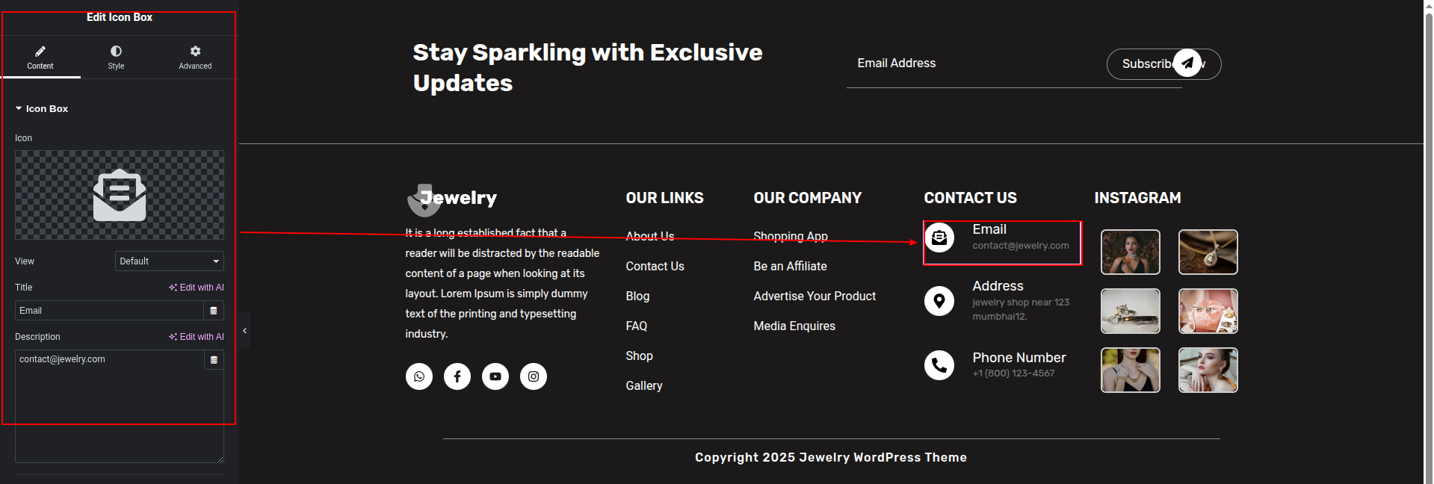Click the envelope icon preview in Icon picker
The width and height of the screenshot is (1434, 484).
pos(120,195)
